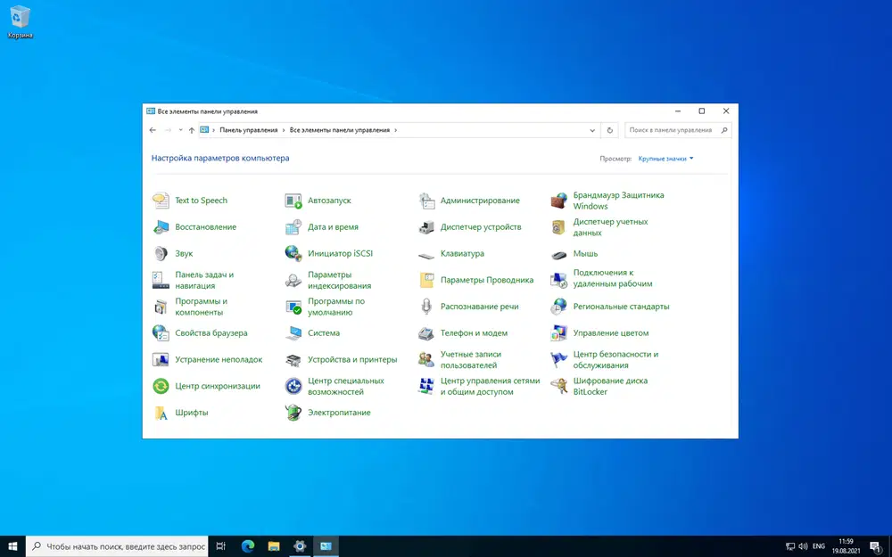This screenshot has width=892, height=557.
Task: Open the Программы и компоненты icon
Action: 161,307
